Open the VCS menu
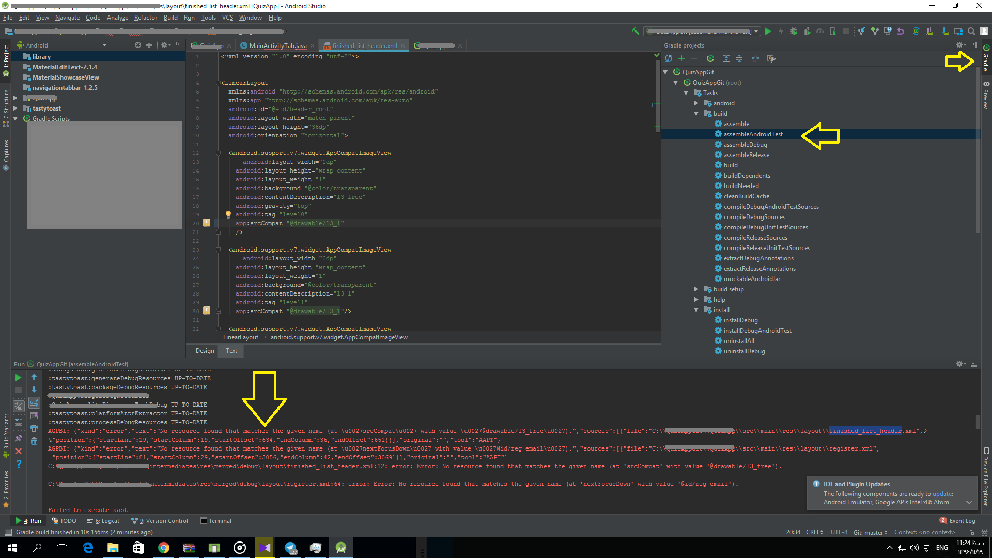The width and height of the screenshot is (992, 558). click(x=227, y=18)
